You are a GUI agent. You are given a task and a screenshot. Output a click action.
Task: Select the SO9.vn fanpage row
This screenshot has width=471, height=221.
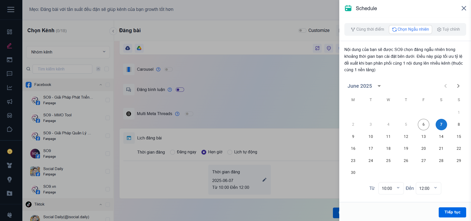point(68,189)
